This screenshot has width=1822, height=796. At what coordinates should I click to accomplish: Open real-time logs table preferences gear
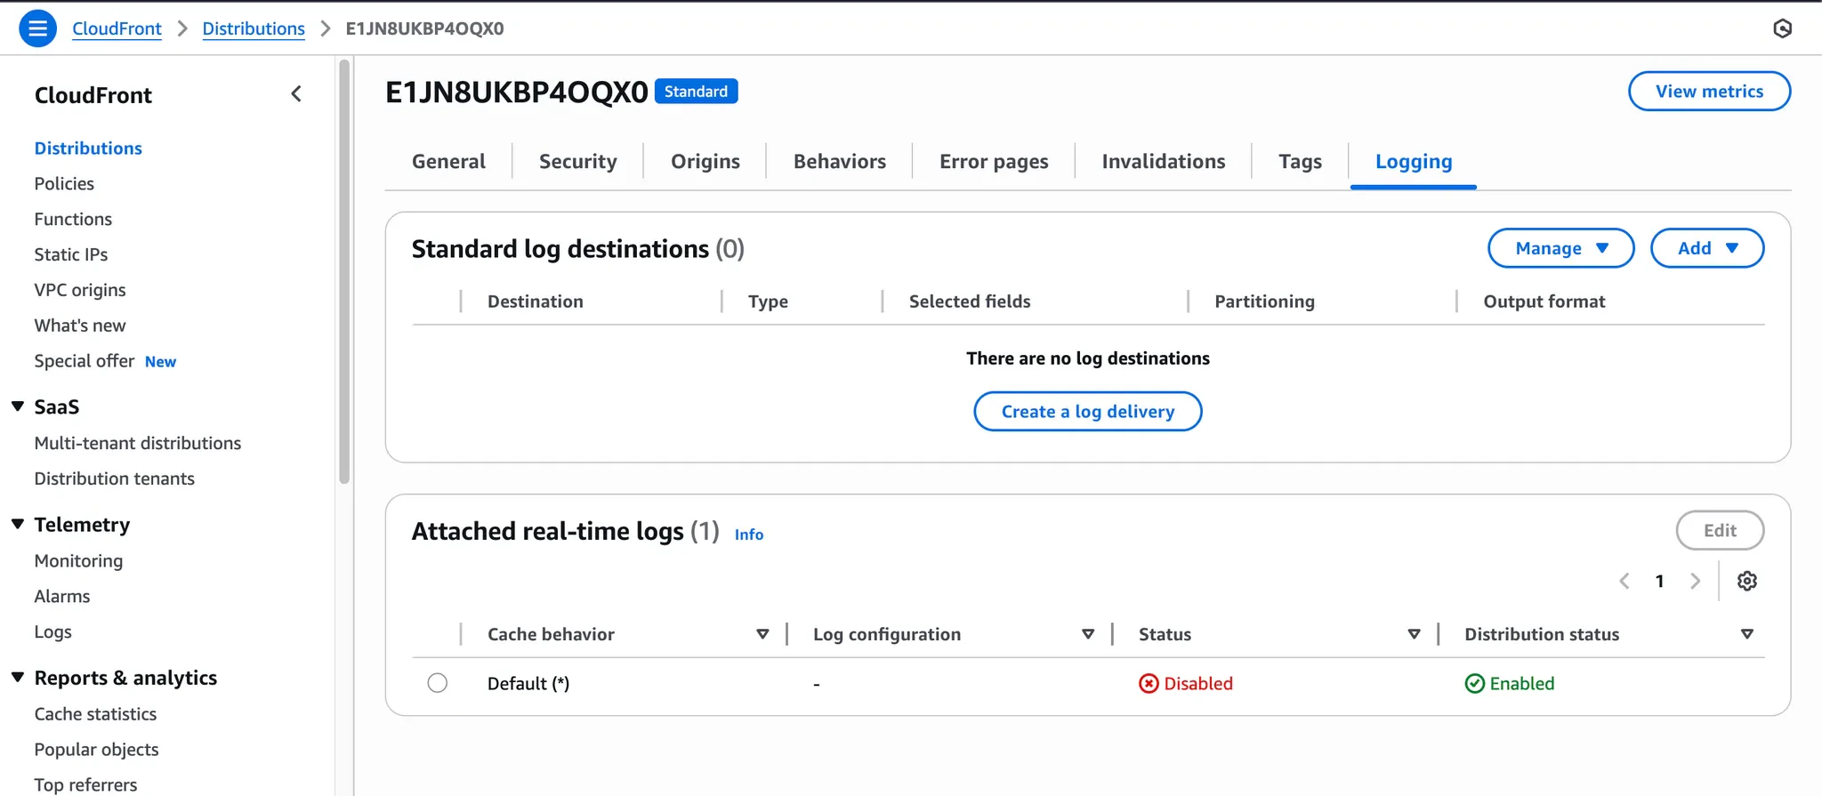1747,581
